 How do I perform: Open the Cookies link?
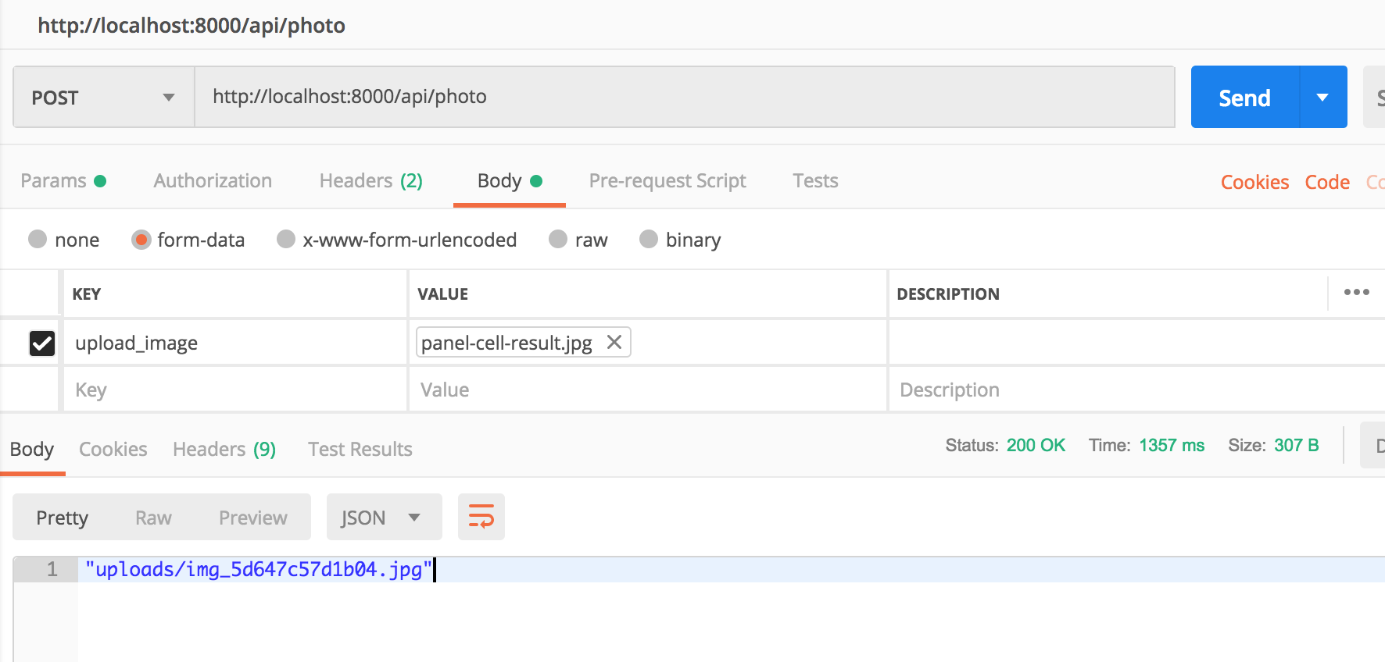coord(1254,182)
